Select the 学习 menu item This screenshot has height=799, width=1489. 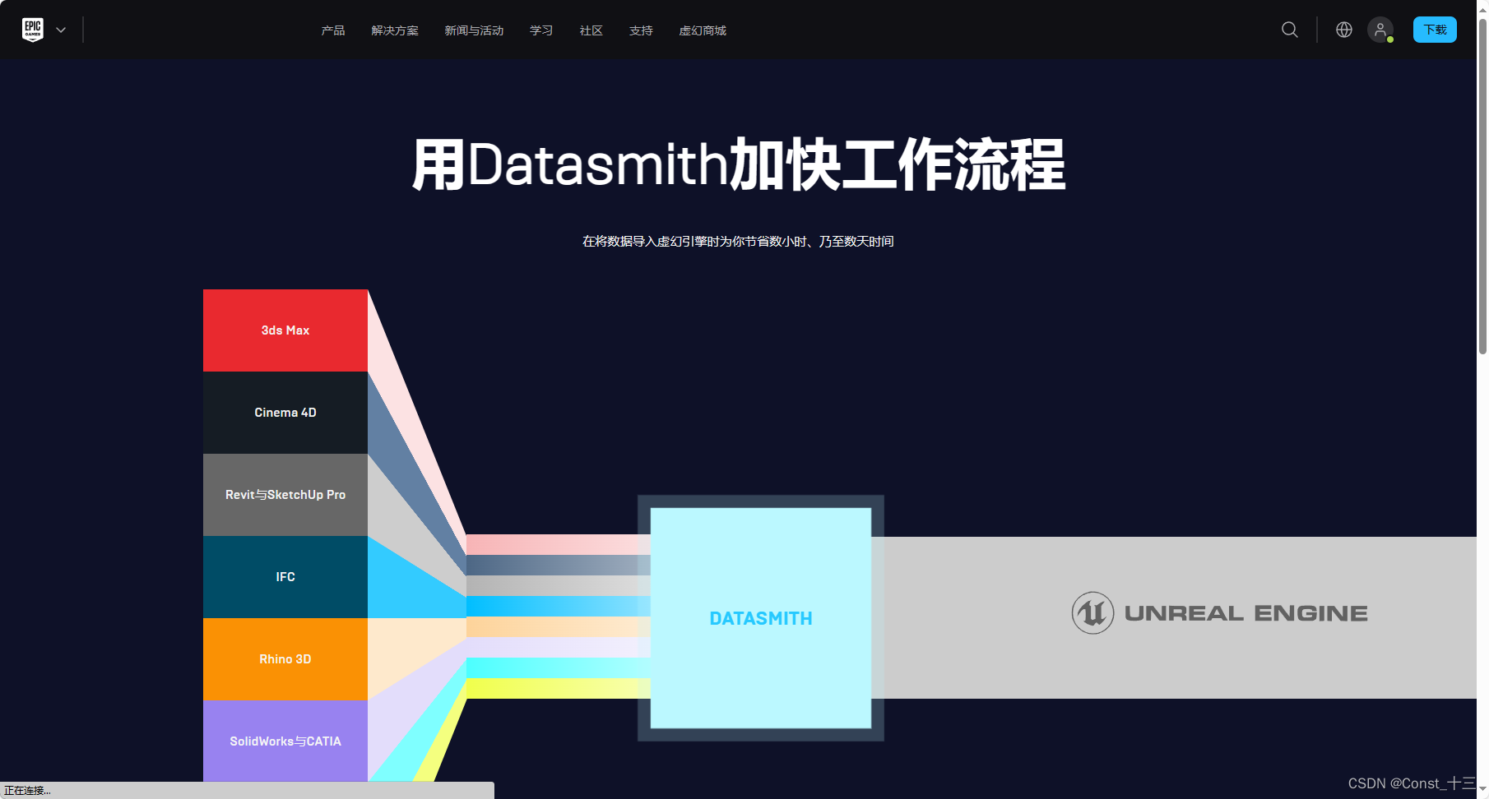(540, 30)
